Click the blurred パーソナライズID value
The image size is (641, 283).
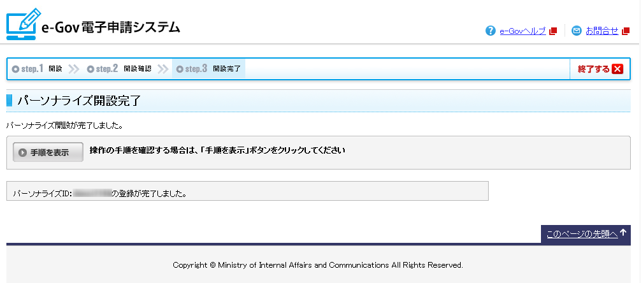(x=92, y=192)
